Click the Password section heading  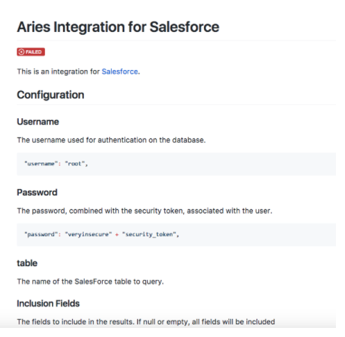[x=37, y=192]
